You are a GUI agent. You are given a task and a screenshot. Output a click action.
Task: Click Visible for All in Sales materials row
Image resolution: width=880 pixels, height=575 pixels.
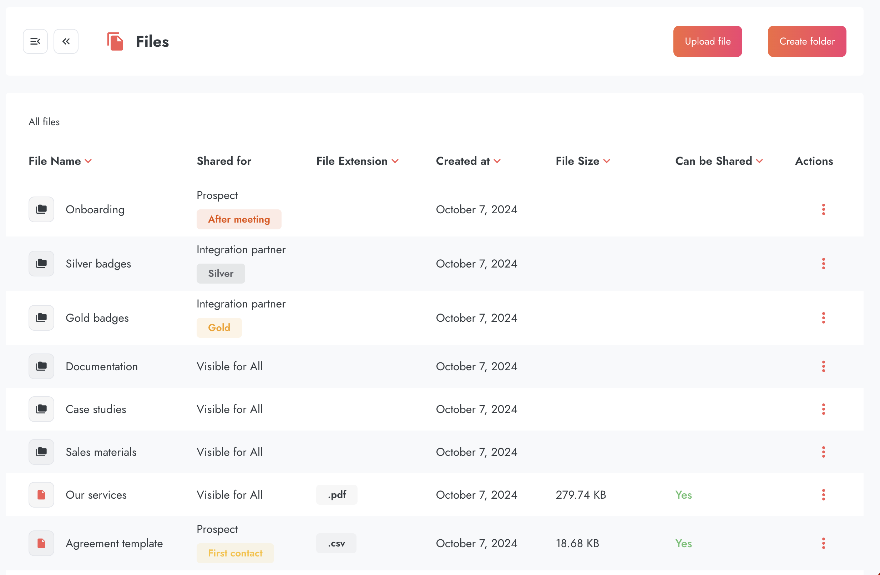pos(229,452)
